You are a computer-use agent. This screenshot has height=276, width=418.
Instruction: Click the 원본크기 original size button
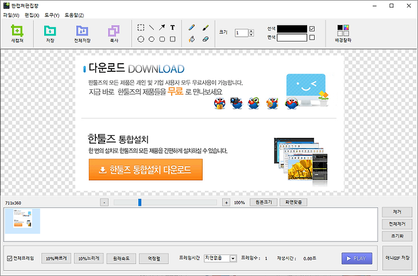(264, 202)
